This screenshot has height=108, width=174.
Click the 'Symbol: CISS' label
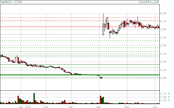coord(11,2)
